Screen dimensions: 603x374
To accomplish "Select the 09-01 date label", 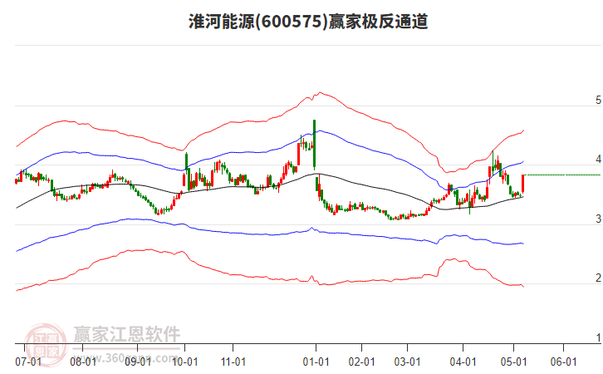I will pos(138,362).
